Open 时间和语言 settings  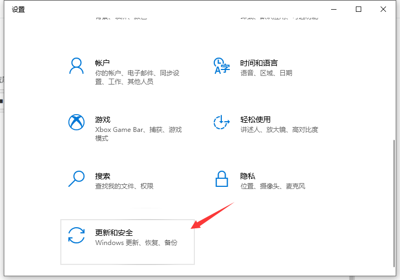(x=259, y=64)
